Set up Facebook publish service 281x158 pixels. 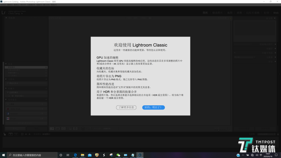click(x=26, y=114)
